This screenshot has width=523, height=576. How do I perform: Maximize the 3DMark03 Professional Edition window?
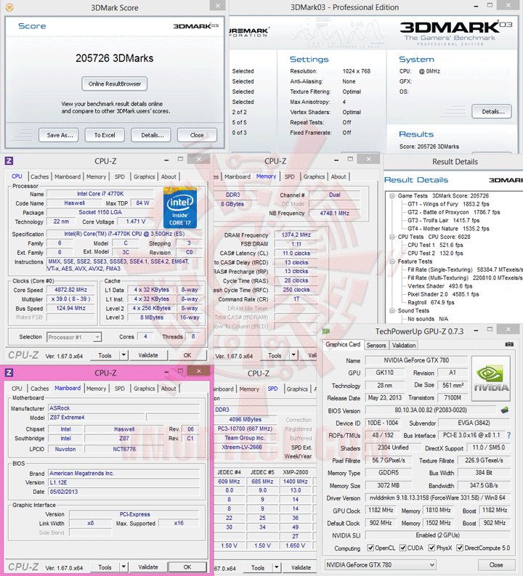click(490, 5)
